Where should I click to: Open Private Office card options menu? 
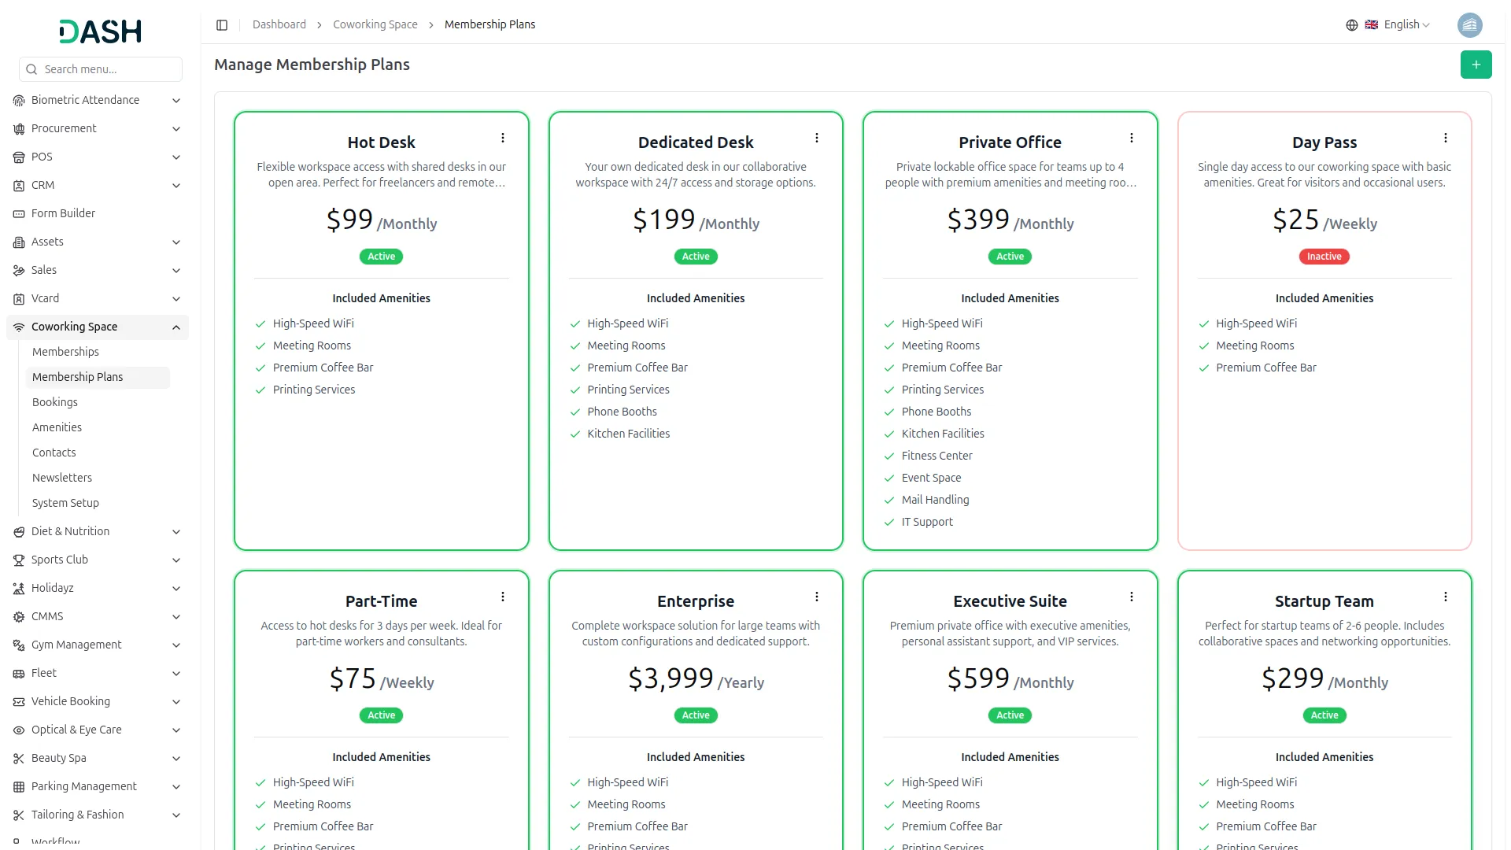1131,138
